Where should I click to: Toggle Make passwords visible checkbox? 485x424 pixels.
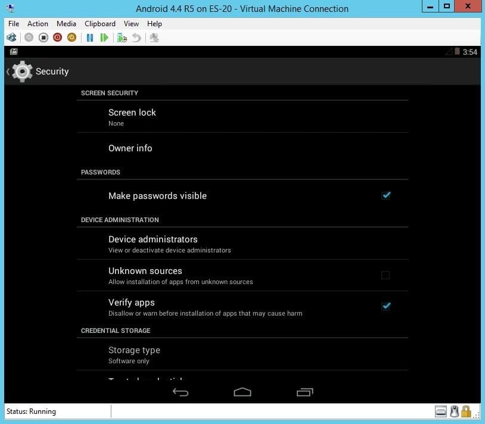click(x=385, y=195)
